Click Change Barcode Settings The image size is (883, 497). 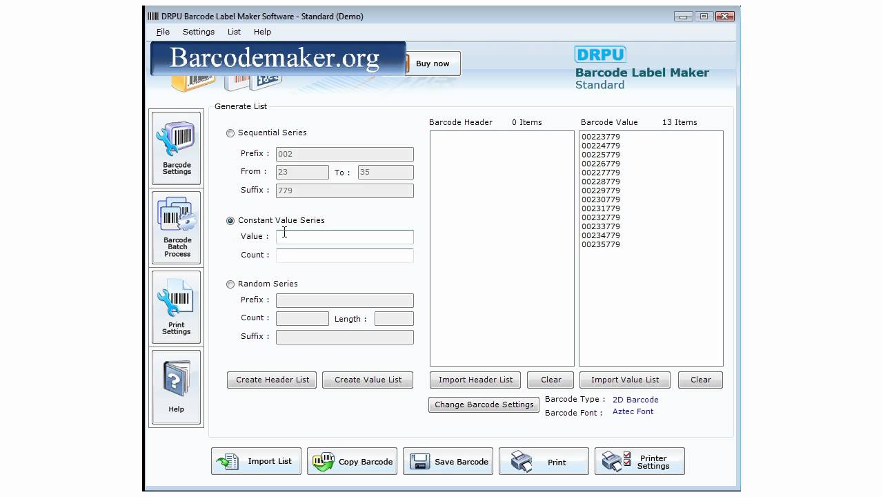coord(484,405)
